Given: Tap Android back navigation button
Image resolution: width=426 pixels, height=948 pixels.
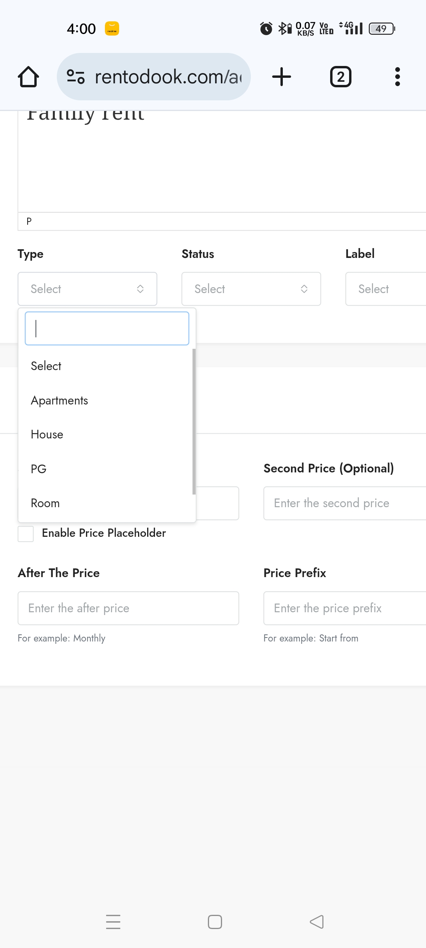Looking at the screenshot, I should pyautogui.click(x=317, y=922).
